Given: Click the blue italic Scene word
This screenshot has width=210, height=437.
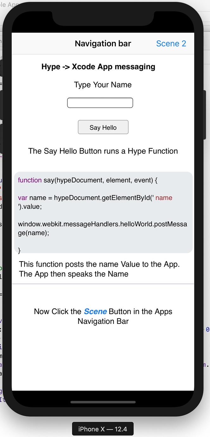Looking at the screenshot, I should (x=95, y=312).
